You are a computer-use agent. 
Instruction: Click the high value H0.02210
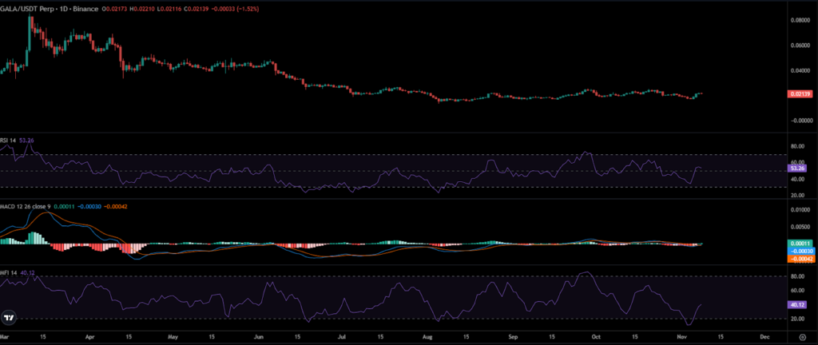pyautogui.click(x=141, y=10)
